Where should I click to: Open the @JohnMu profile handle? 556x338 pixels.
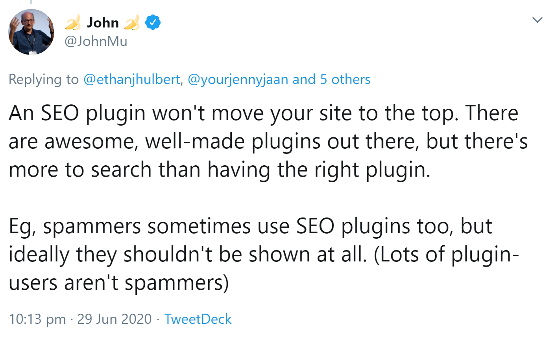(96, 41)
